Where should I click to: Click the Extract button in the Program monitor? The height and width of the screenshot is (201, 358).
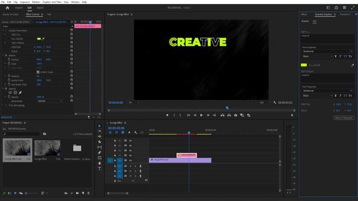[229, 116]
